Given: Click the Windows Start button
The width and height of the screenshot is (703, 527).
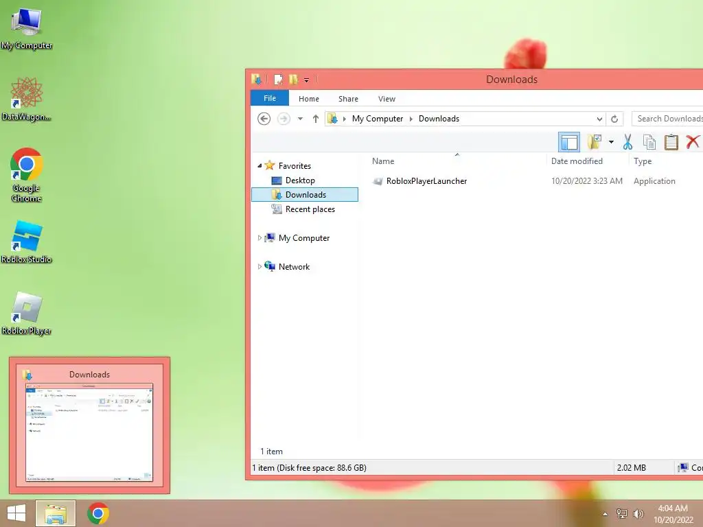Looking at the screenshot, I should coord(16,513).
